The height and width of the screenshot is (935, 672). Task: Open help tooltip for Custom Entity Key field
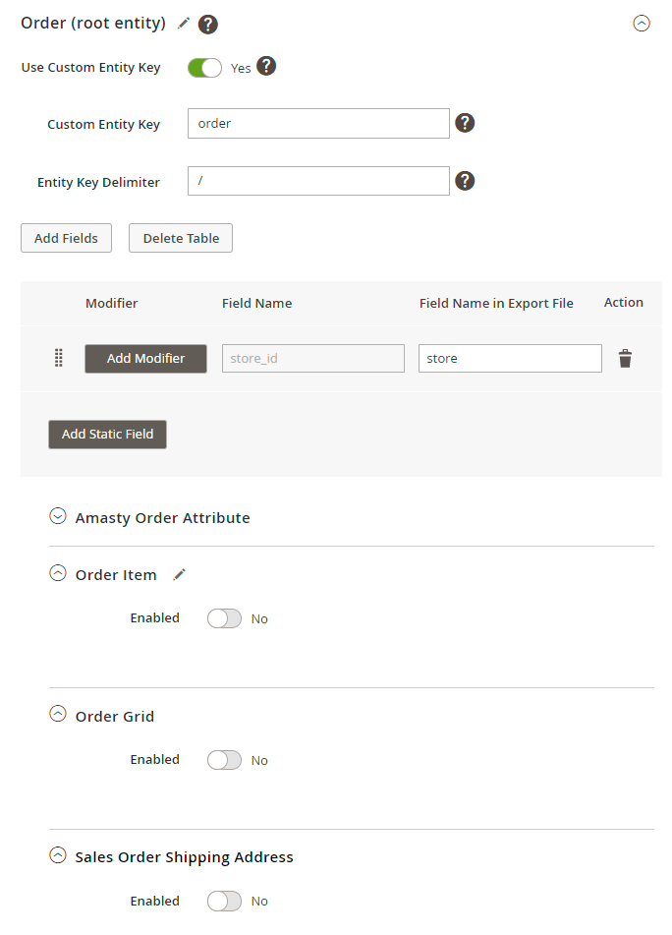[x=466, y=124]
